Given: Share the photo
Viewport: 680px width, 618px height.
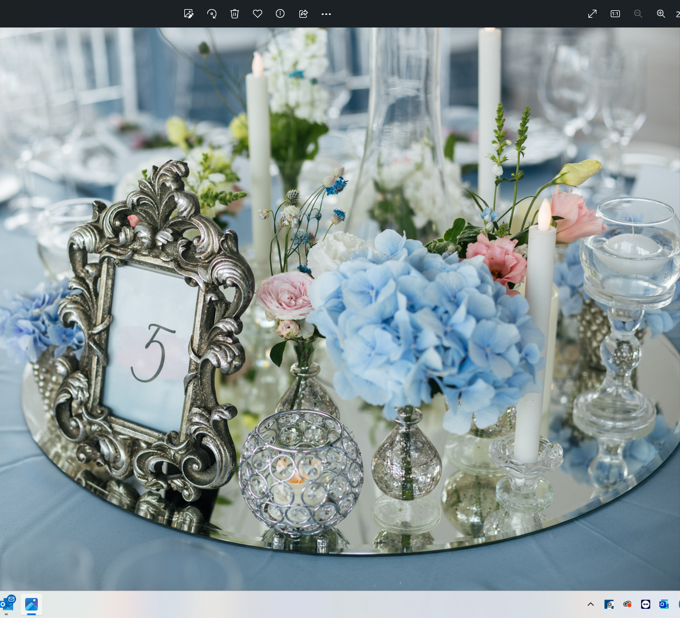Looking at the screenshot, I should [x=303, y=14].
